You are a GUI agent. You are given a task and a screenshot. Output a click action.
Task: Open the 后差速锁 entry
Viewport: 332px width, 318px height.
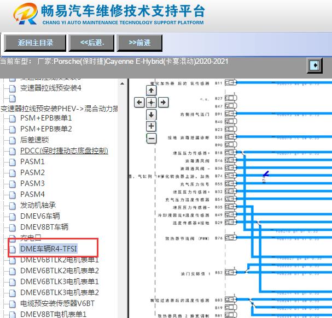pyautogui.click(x=34, y=140)
